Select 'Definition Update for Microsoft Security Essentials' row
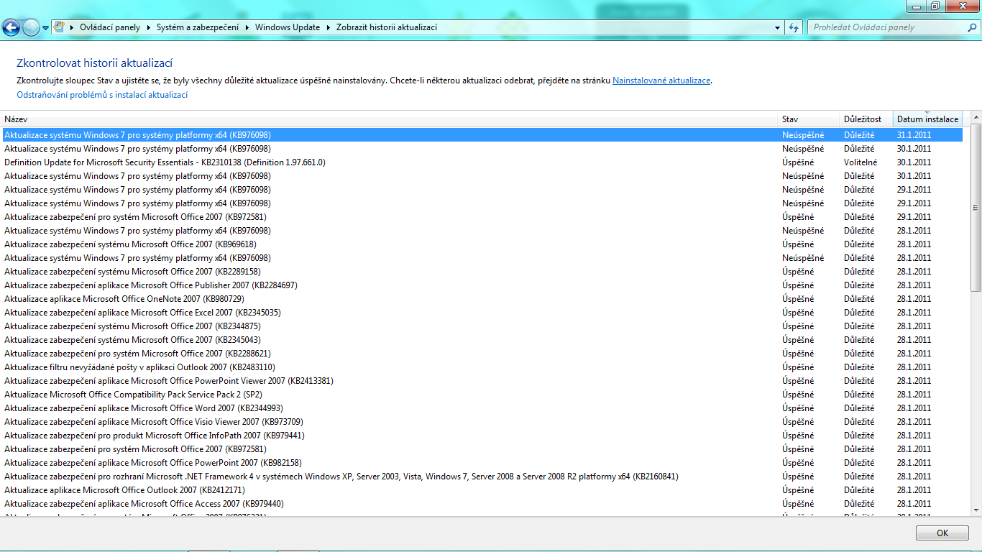 [x=482, y=162]
